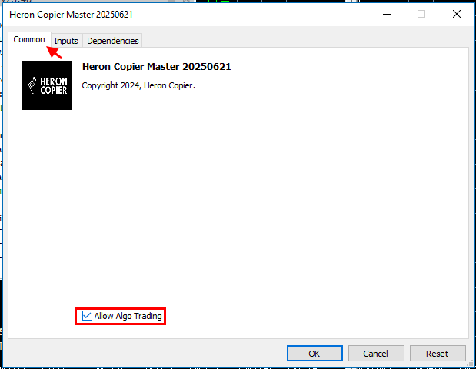Click the 'Allow Algo Trading' label text
This screenshot has width=476, height=369.
click(128, 316)
